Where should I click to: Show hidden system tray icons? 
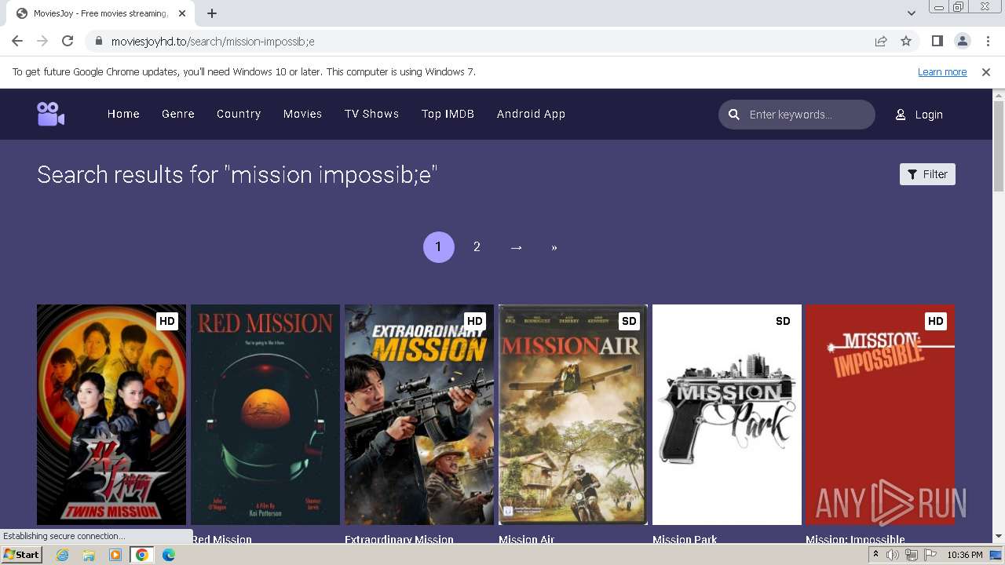[875, 555]
